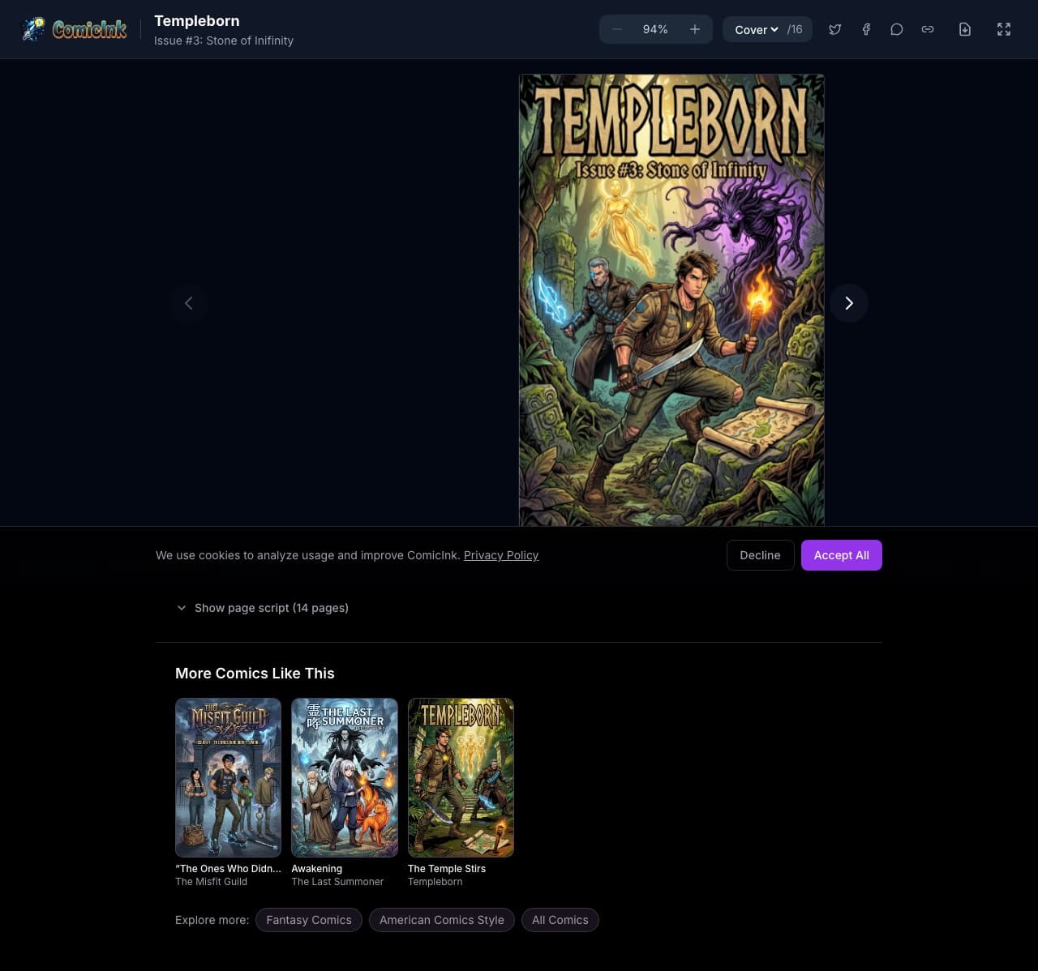Enter fullscreen reading mode
Image resolution: width=1038 pixels, height=971 pixels.
1003,29
